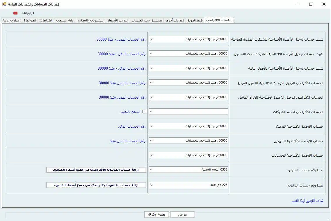Open dropdown for 'الأصول الثابتة' opening balances
This screenshot has width=331, height=221.
[188, 68]
